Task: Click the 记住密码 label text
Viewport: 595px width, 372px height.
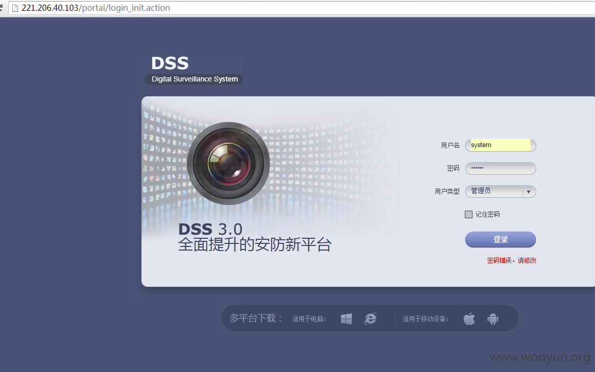Action: (x=487, y=215)
